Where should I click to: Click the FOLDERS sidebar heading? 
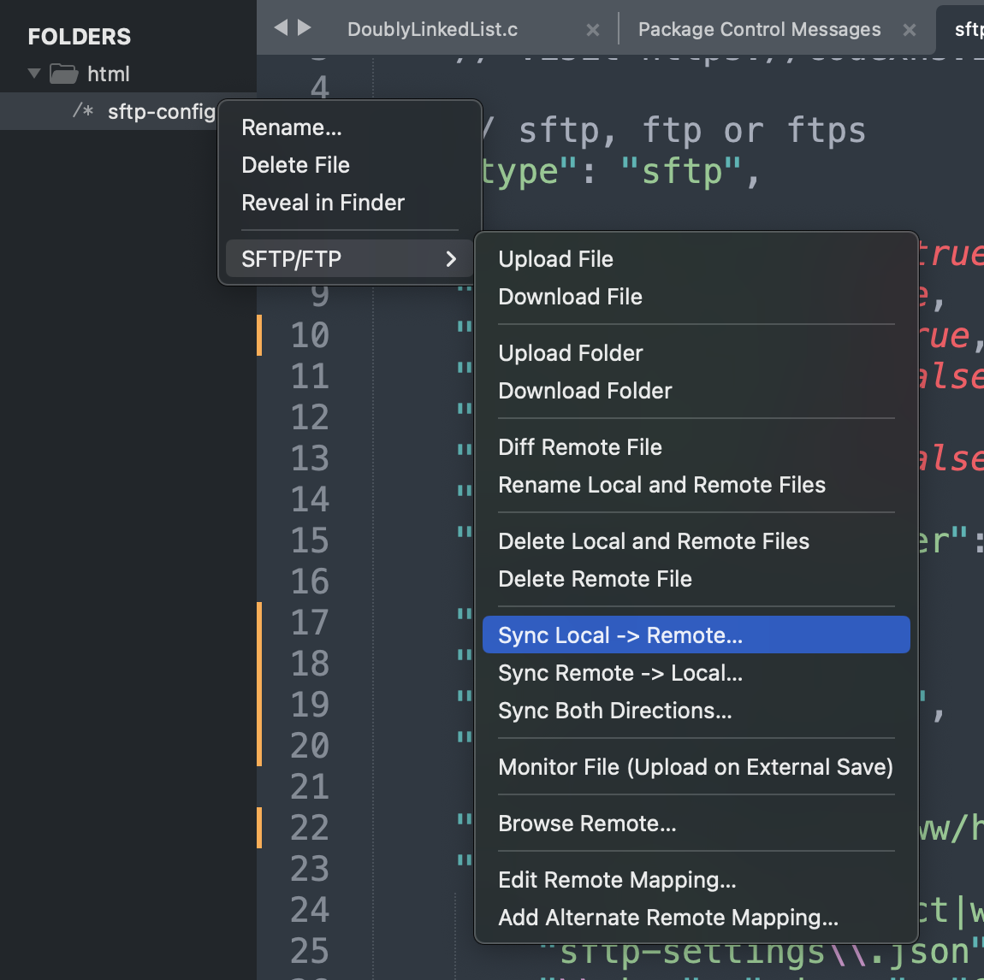pyautogui.click(x=79, y=37)
